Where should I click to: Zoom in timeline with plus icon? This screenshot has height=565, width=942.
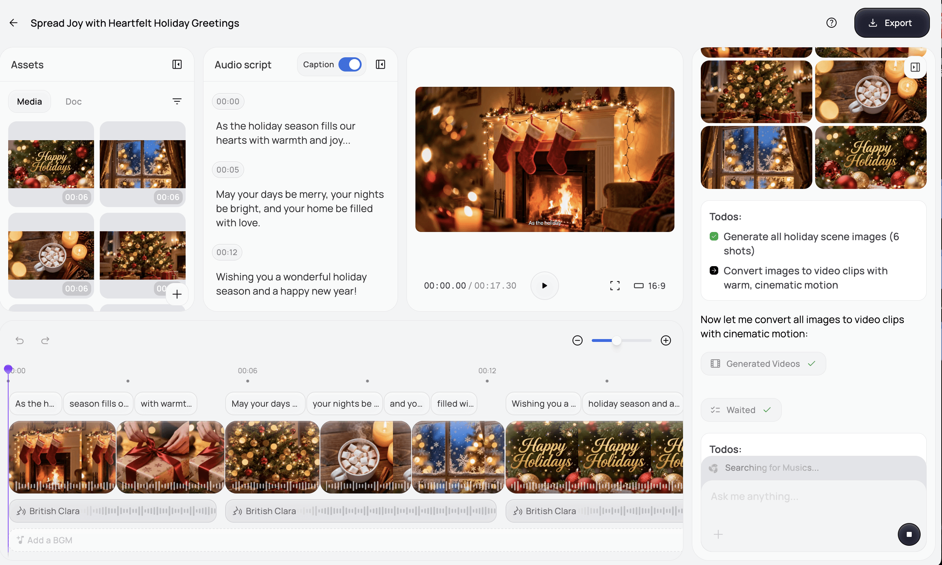tap(666, 340)
